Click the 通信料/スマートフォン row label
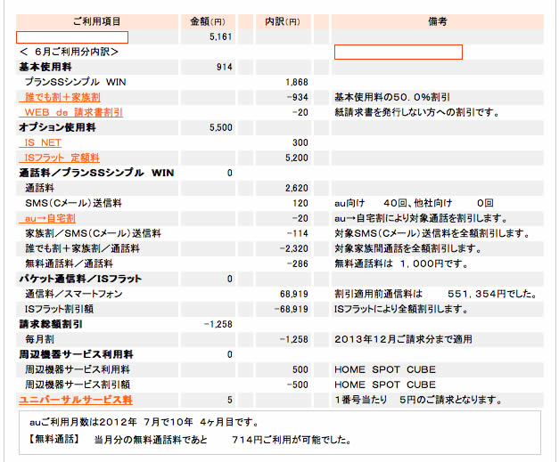The width and height of the screenshot is (559, 462). click(74, 294)
